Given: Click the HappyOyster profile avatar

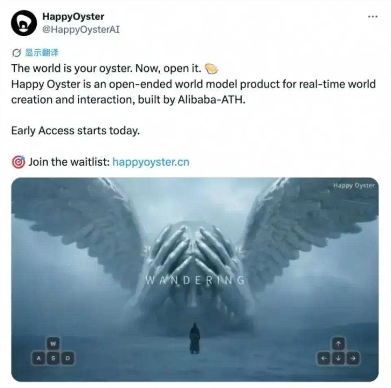Looking at the screenshot, I should (x=24, y=23).
